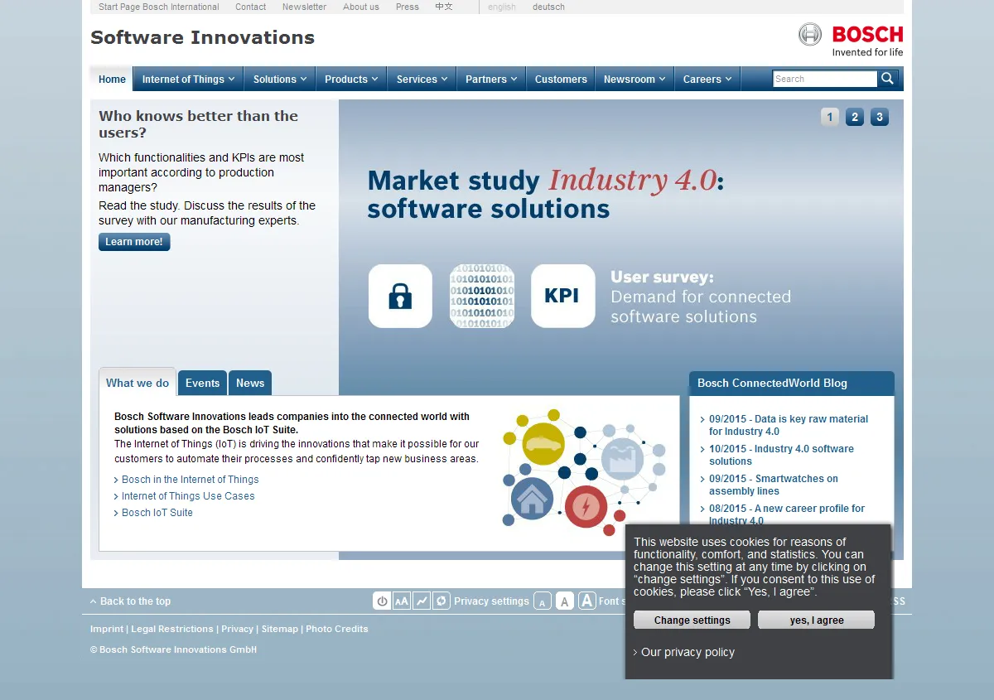Image resolution: width=994 pixels, height=700 pixels.
Task: Show banner slide 2
Action: [855, 117]
